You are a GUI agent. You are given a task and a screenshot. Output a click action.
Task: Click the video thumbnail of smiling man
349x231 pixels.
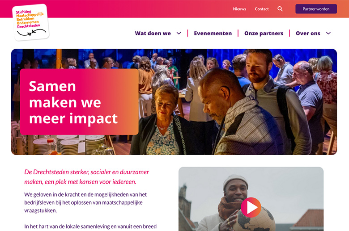coord(251,199)
